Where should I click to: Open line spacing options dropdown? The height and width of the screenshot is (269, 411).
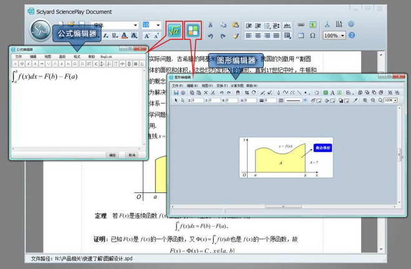(276, 26)
